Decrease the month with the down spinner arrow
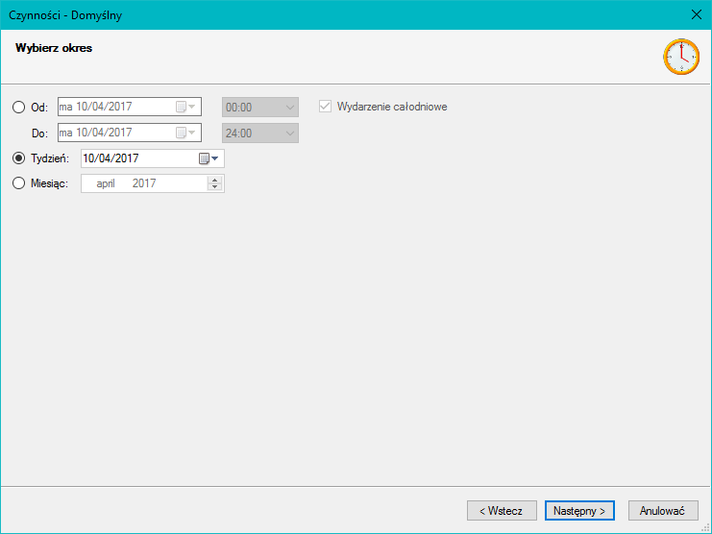This screenshot has height=534, width=712. point(214,187)
